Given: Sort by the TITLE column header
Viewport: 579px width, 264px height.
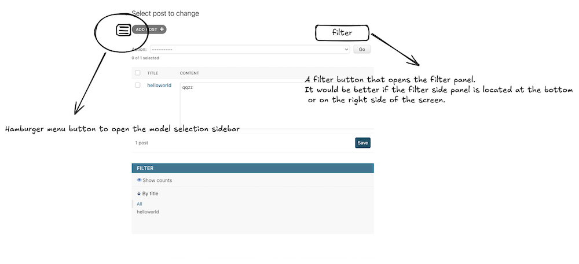Looking at the screenshot, I should point(152,73).
